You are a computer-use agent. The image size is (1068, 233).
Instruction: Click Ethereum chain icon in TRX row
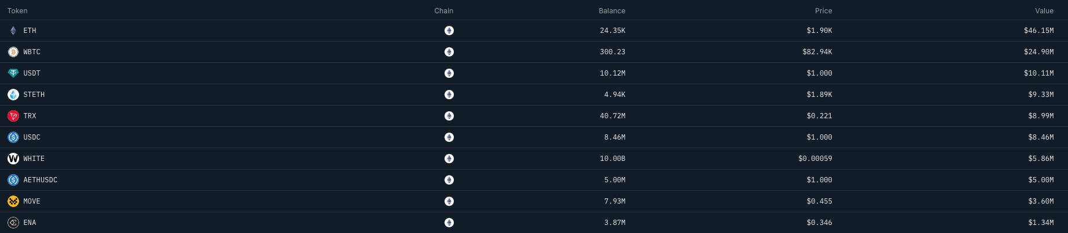click(449, 116)
